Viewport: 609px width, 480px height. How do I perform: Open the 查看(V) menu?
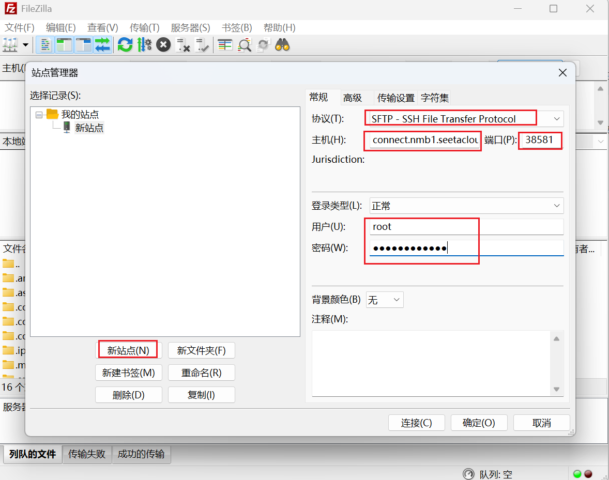point(102,27)
